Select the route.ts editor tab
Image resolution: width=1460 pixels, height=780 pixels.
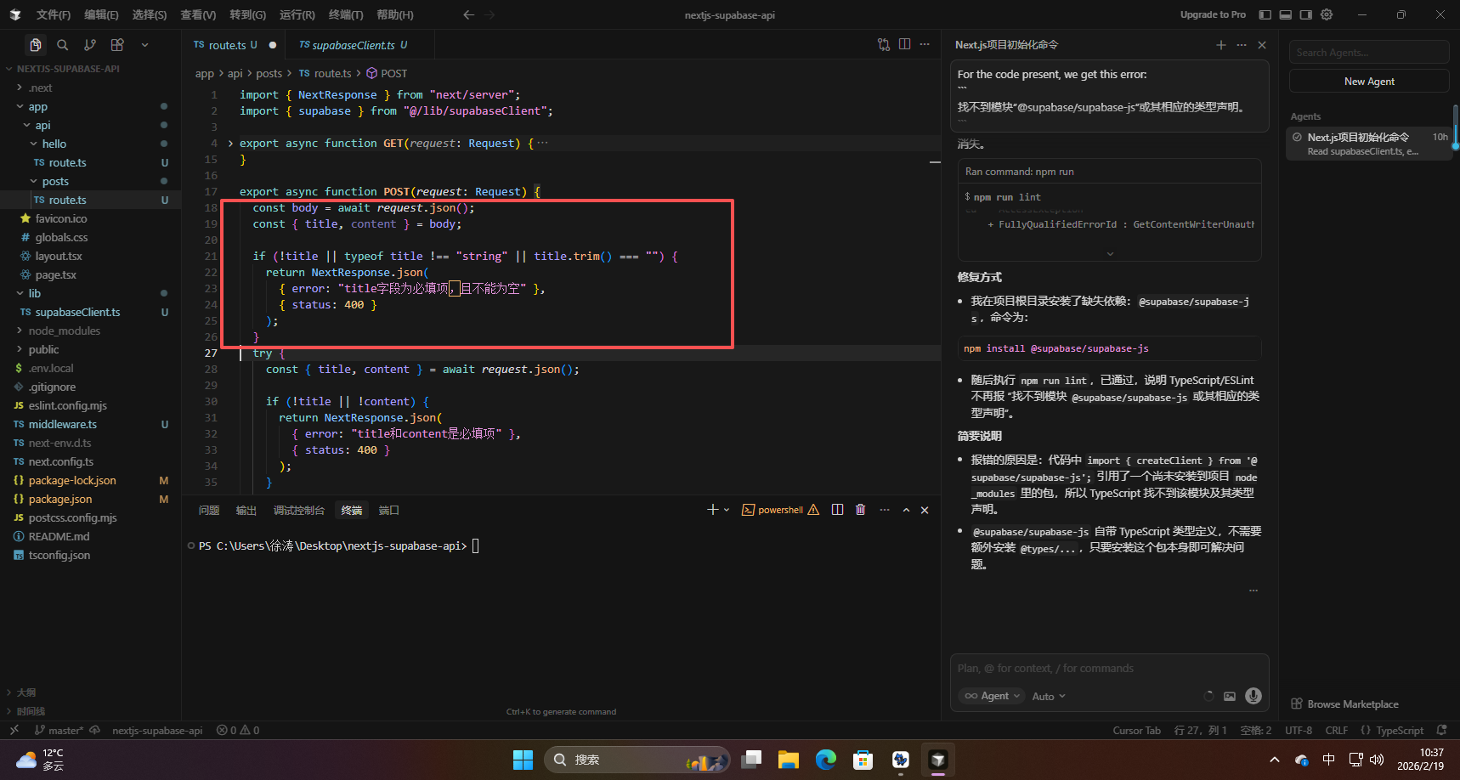coord(225,45)
